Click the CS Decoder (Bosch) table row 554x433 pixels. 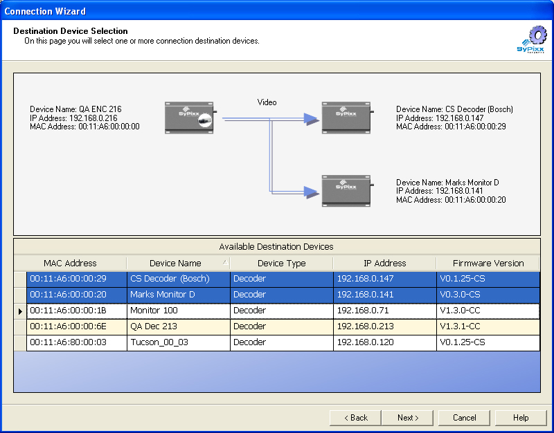point(178,279)
